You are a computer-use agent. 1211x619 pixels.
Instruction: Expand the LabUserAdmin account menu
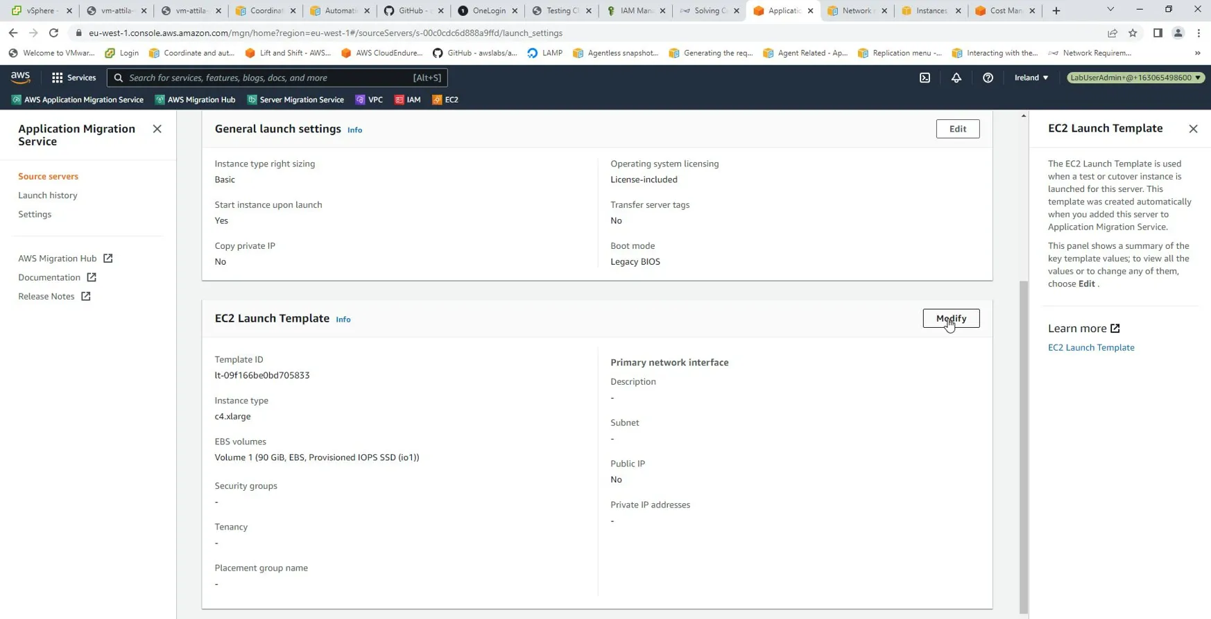[x=1135, y=78]
